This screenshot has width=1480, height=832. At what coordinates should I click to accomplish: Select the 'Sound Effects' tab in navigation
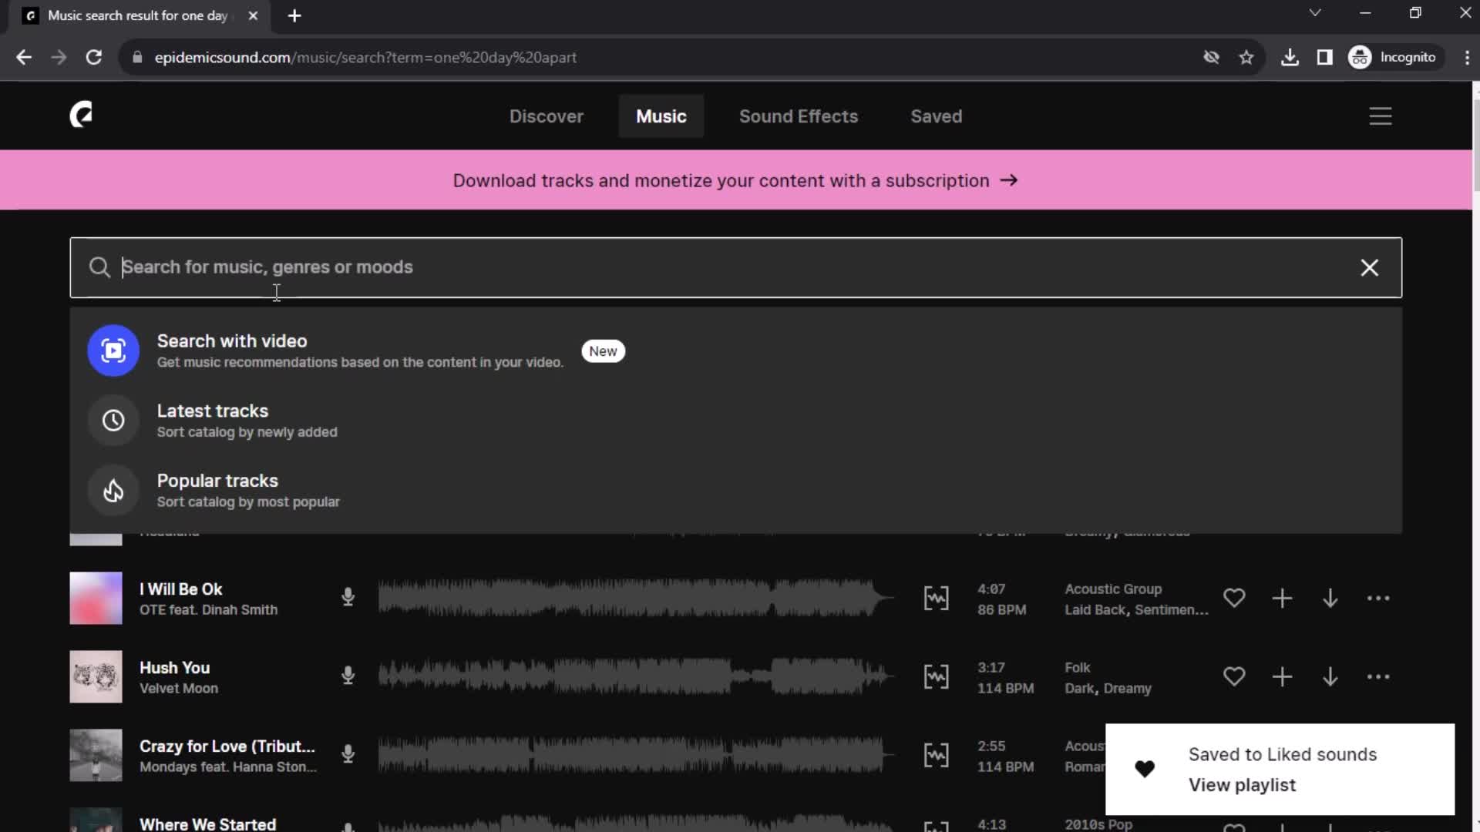pos(799,115)
